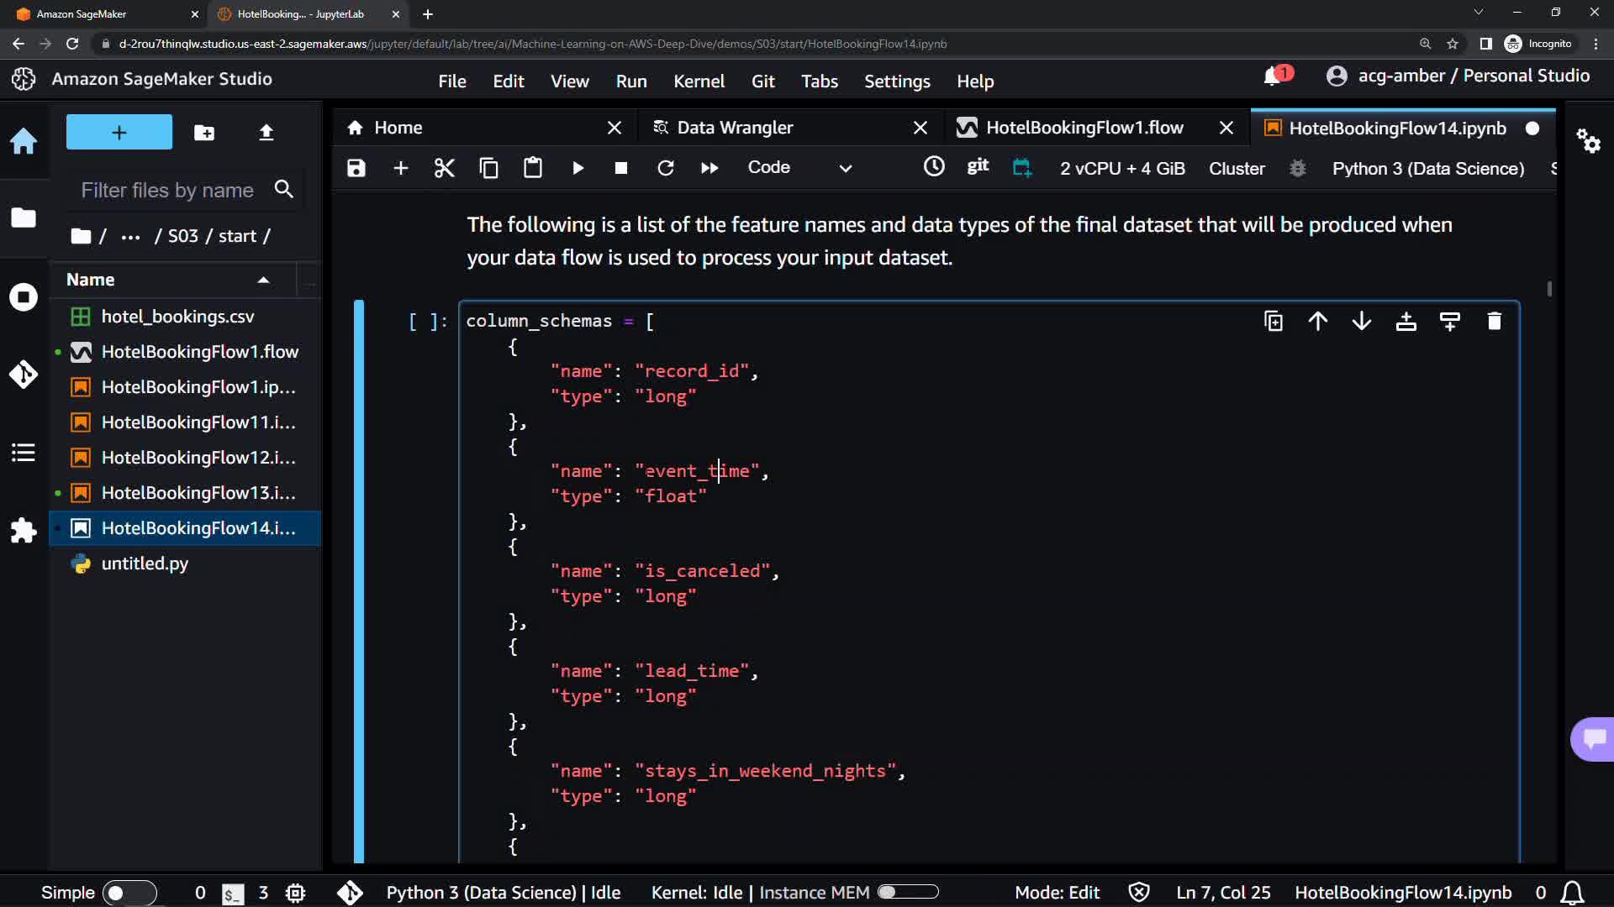This screenshot has width=1614, height=907.
Task: Click the Filter files by name field
Action: (167, 191)
